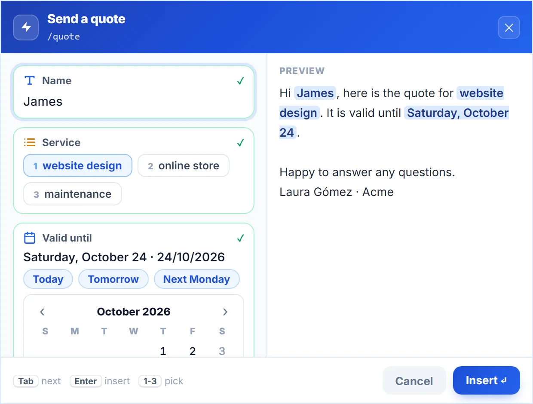The height and width of the screenshot is (404, 533).
Task: Click the Happy to answer any questions line
Action: [367, 172]
